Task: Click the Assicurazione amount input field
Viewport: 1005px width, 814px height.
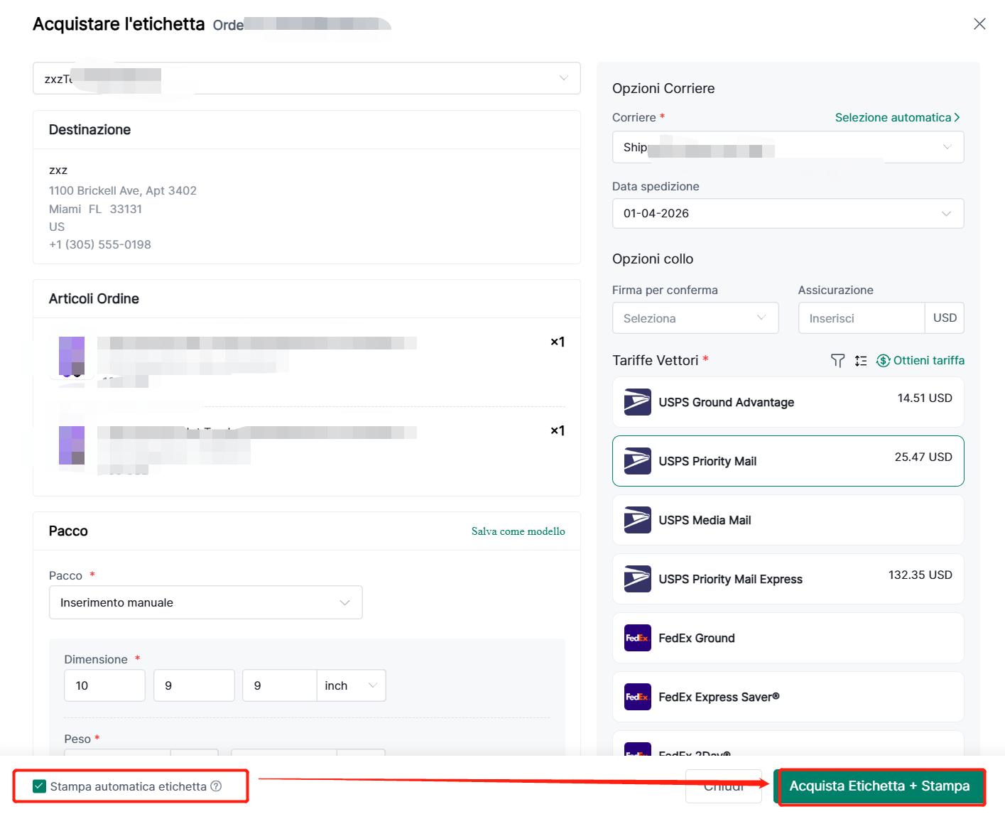Action: pyautogui.click(x=861, y=318)
